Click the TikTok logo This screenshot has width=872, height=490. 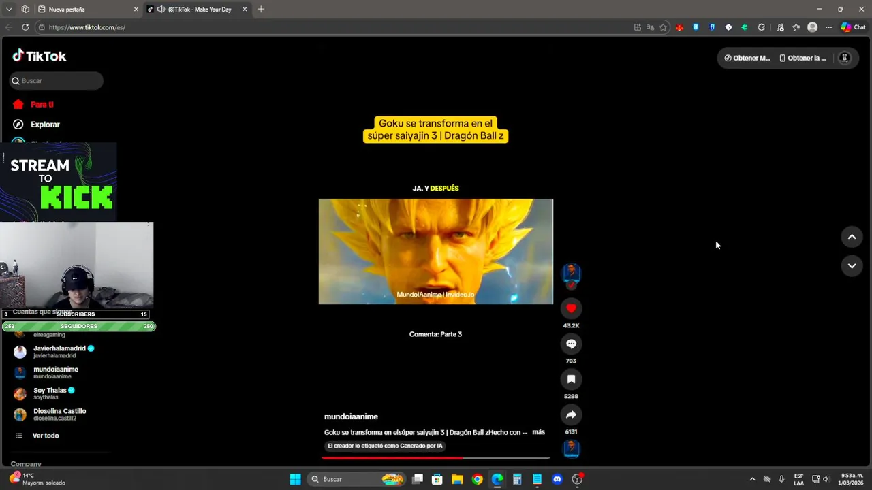(x=40, y=56)
